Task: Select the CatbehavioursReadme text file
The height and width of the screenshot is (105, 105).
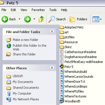Action: pos(78,52)
